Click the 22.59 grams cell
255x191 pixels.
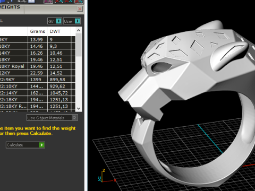pyautogui.click(x=38, y=73)
